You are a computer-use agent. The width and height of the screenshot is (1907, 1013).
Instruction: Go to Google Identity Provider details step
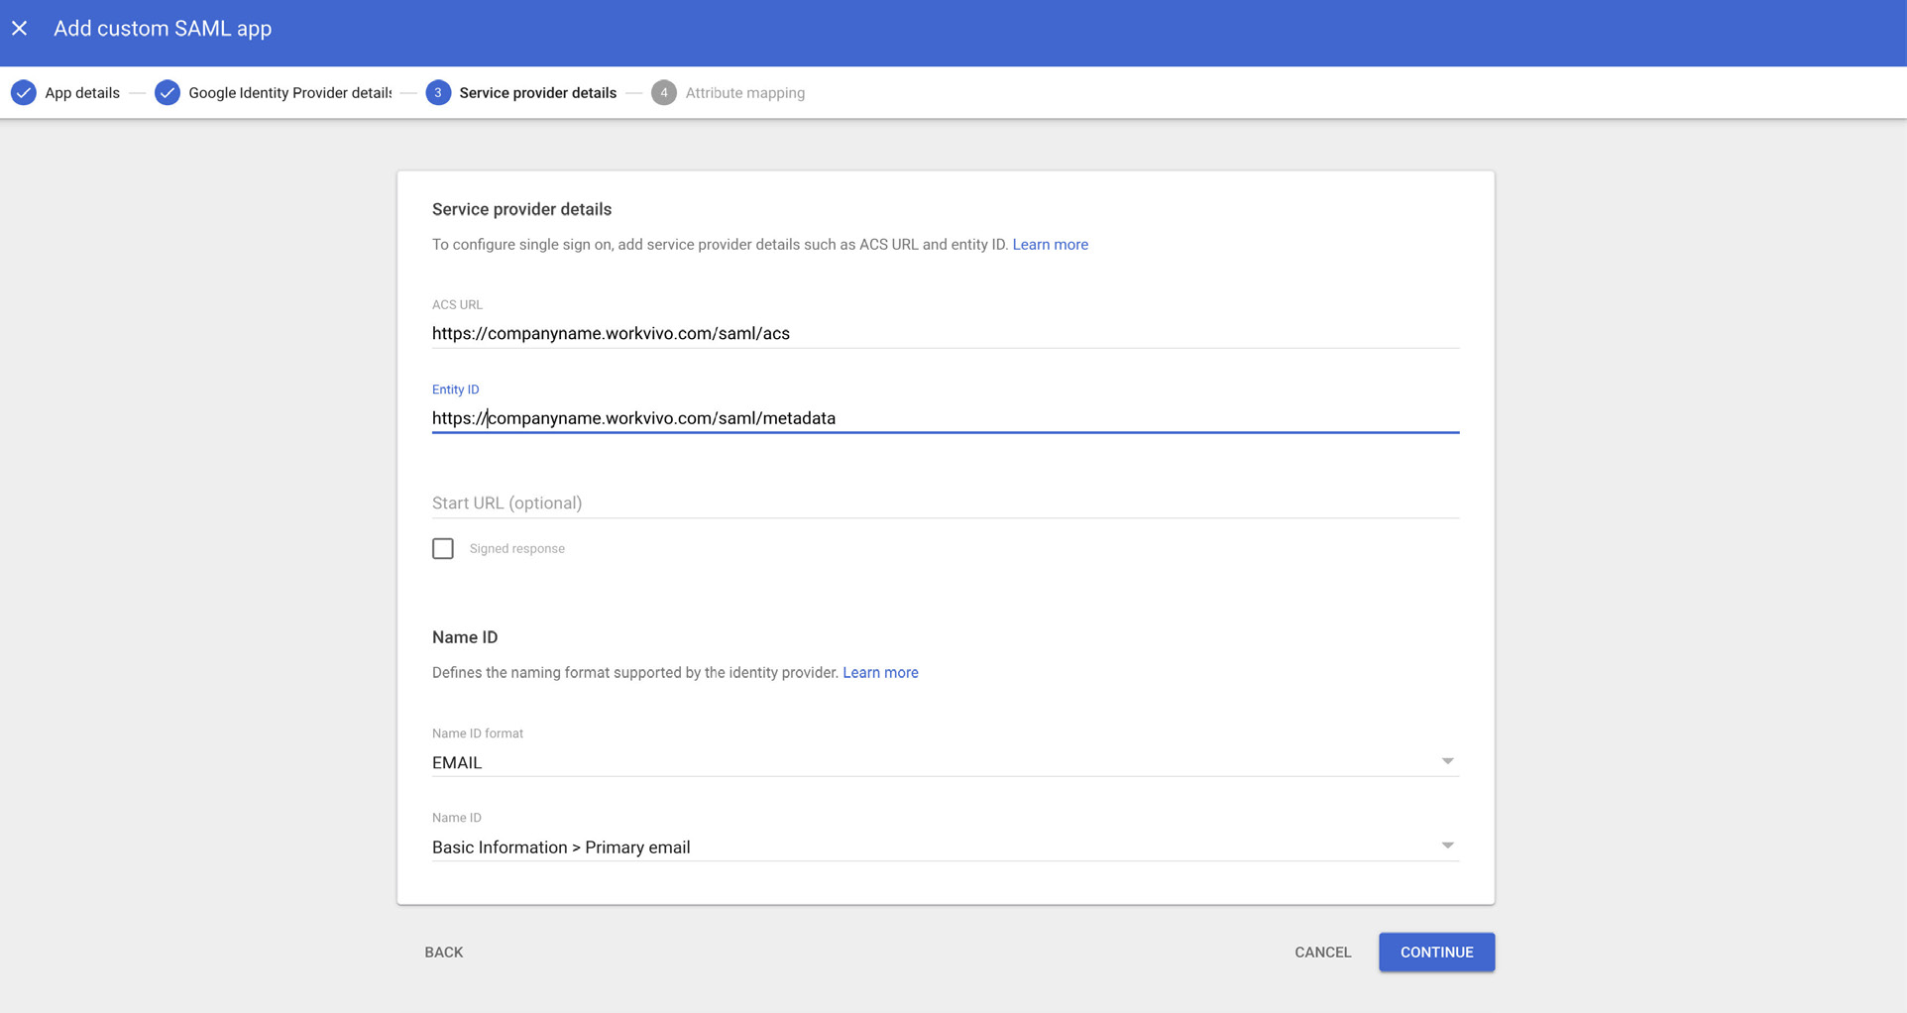(289, 93)
